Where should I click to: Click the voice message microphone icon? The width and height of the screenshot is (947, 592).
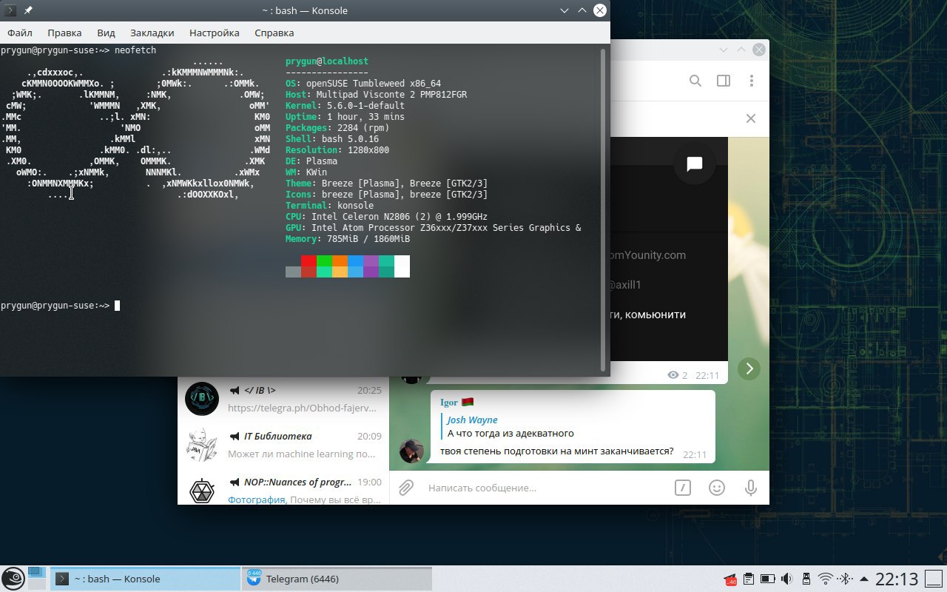pyautogui.click(x=751, y=488)
